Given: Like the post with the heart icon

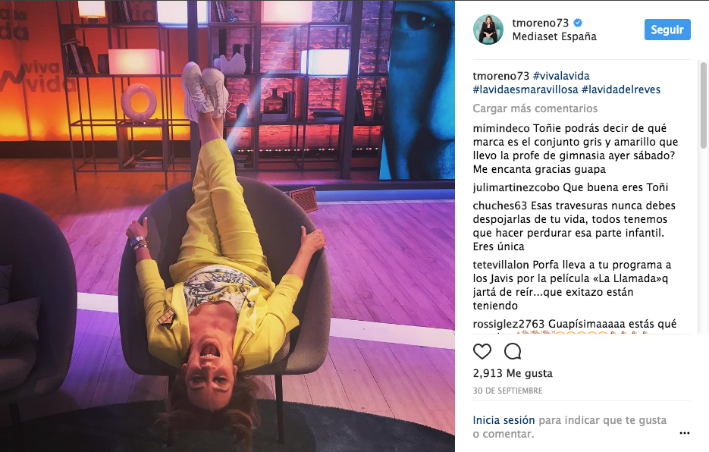Looking at the screenshot, I should 482,351.
